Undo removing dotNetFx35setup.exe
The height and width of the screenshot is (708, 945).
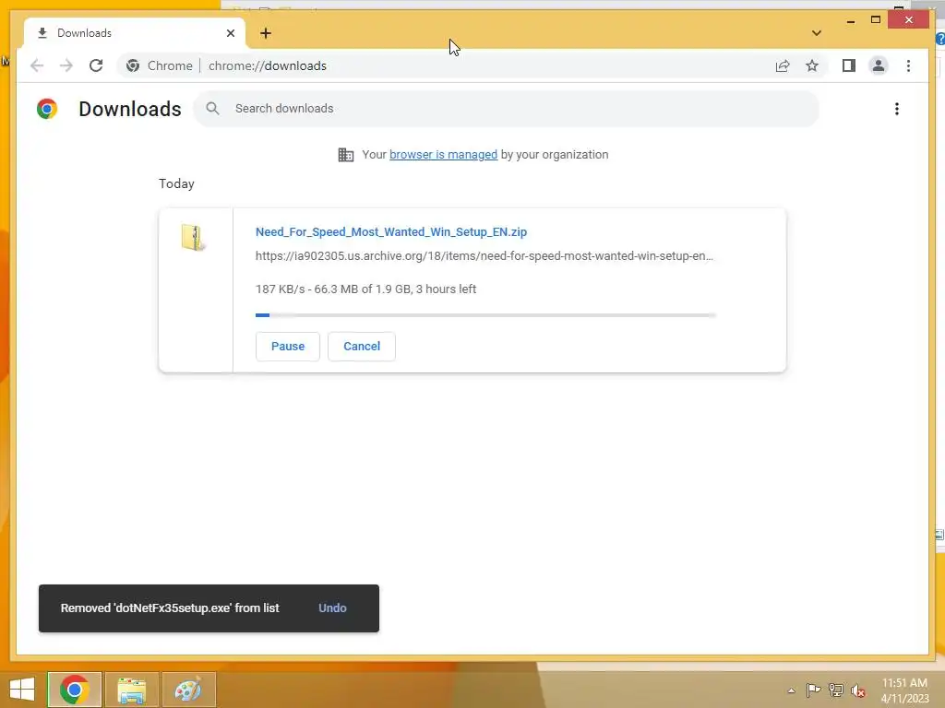[x=332, y=608]
